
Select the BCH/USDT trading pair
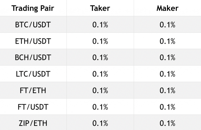pos(33,57)
